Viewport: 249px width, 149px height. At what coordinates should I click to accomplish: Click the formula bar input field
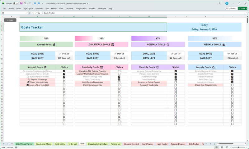(140, 13)
